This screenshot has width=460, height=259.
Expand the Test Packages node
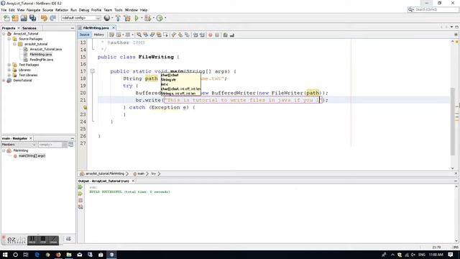coord(9,65)
